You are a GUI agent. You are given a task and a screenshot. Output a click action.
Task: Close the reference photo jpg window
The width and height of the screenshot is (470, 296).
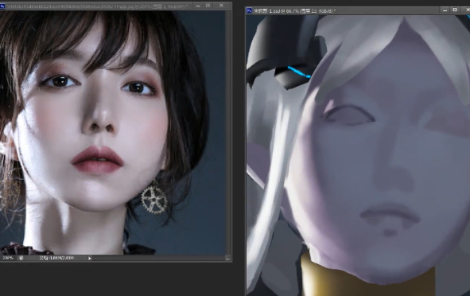tap(221, 6)
